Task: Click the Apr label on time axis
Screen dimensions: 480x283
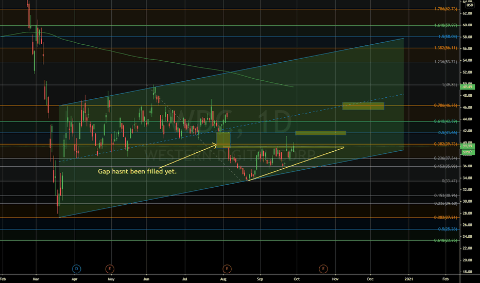Action: (74, 279)
